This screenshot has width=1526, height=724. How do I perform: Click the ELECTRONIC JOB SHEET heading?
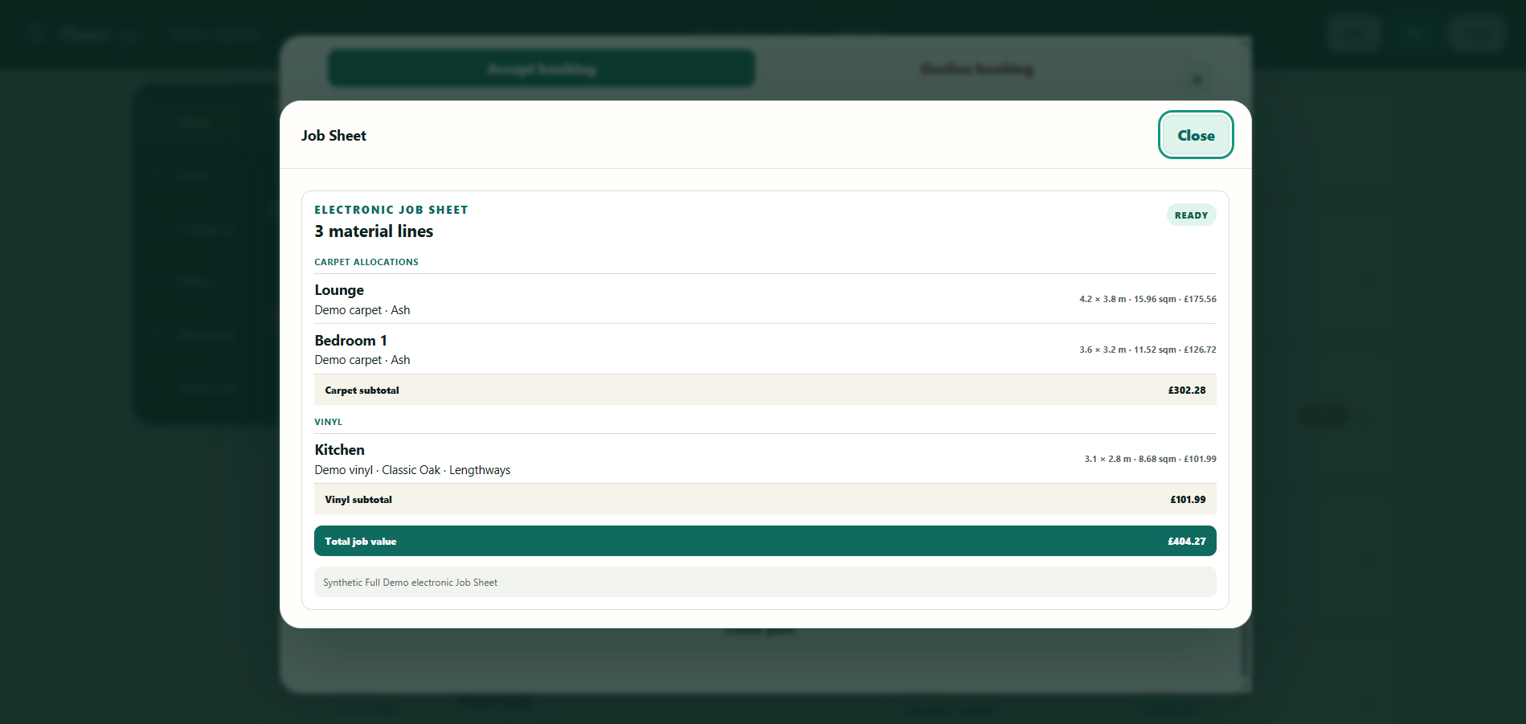391,210
